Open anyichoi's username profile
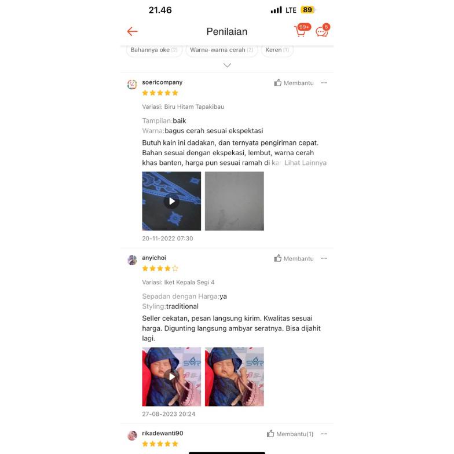This screenshot has width=454, height=454. coord(154,258)
